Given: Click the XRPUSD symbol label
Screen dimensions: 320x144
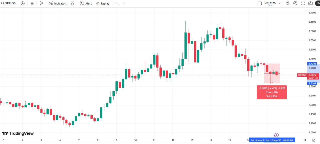Looking at the screenshot, I should click(10, 3).
